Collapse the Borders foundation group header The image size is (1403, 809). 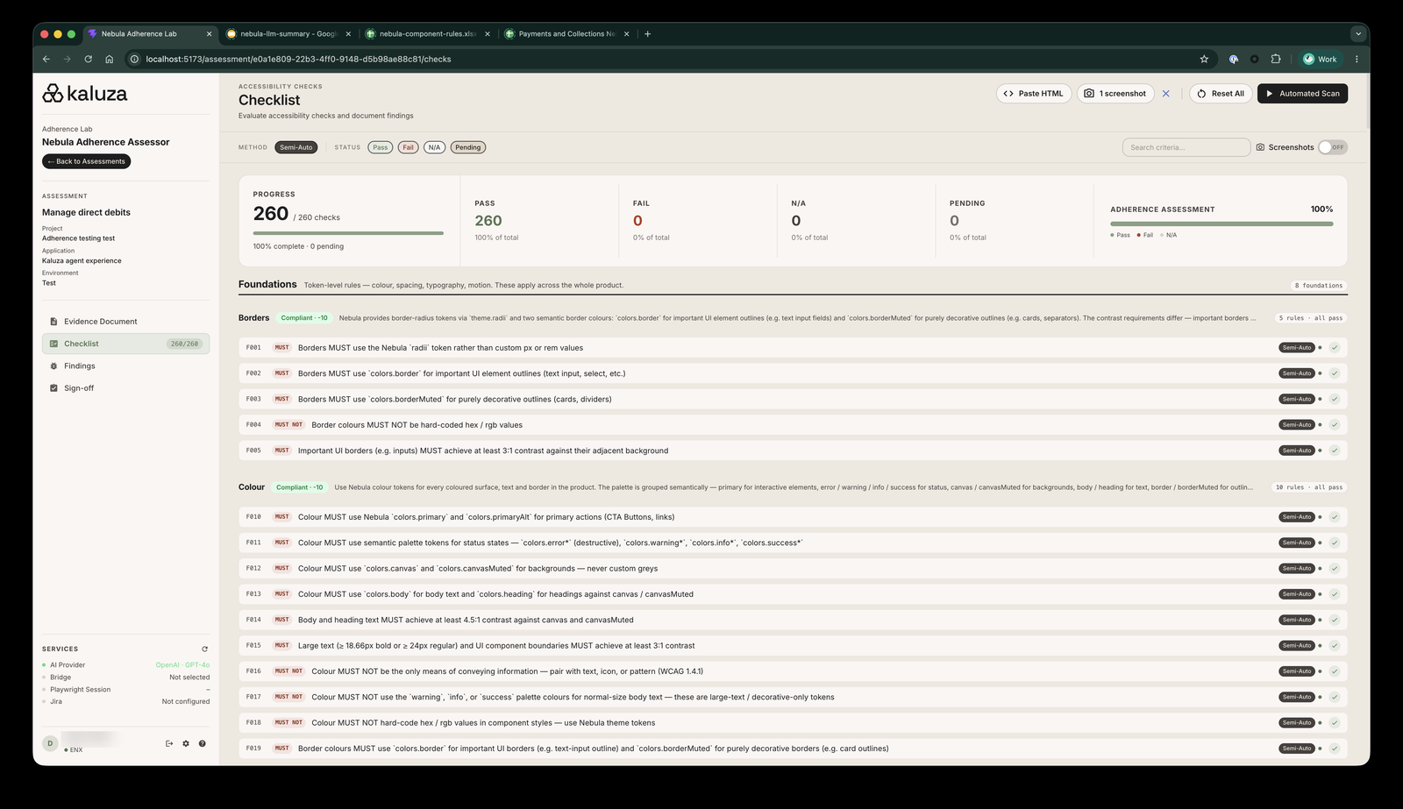793,318
